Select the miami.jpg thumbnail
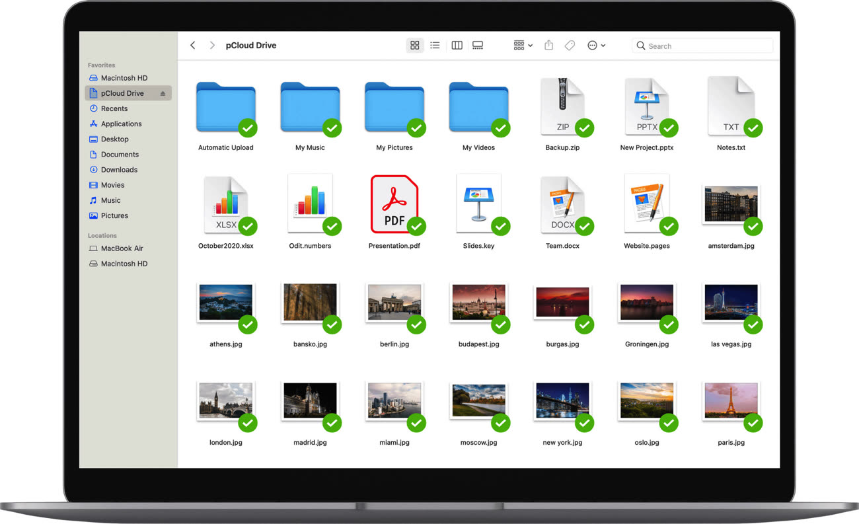859x524 pixels. click(394, 400)
